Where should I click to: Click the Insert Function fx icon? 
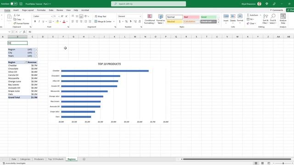point(24,32)
